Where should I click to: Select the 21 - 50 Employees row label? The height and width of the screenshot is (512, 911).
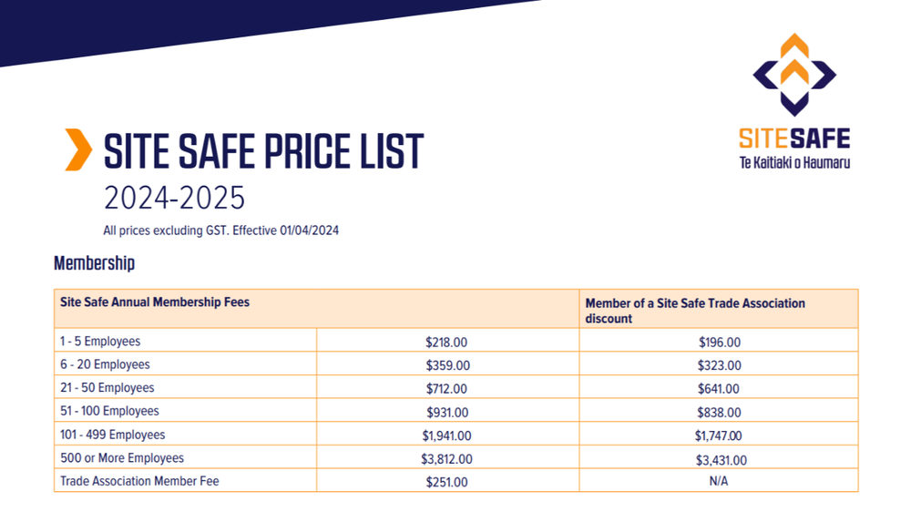(107, 388)
